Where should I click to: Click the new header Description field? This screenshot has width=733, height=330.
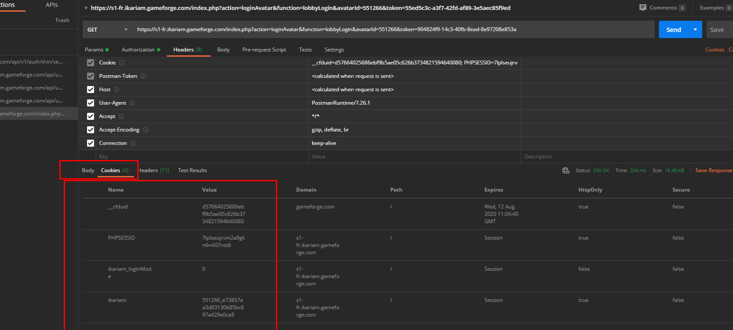tap(627, 157)
